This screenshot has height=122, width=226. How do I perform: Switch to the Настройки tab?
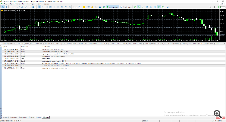click(13, 117)
